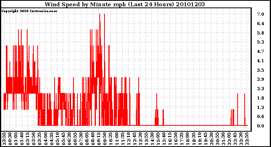
Task: Click the 09:50 time axis label
Action: (105, 139)
